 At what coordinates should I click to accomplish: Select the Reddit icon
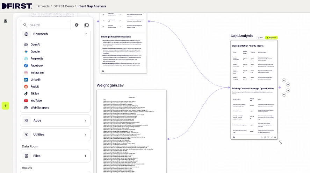pos(26,86)
